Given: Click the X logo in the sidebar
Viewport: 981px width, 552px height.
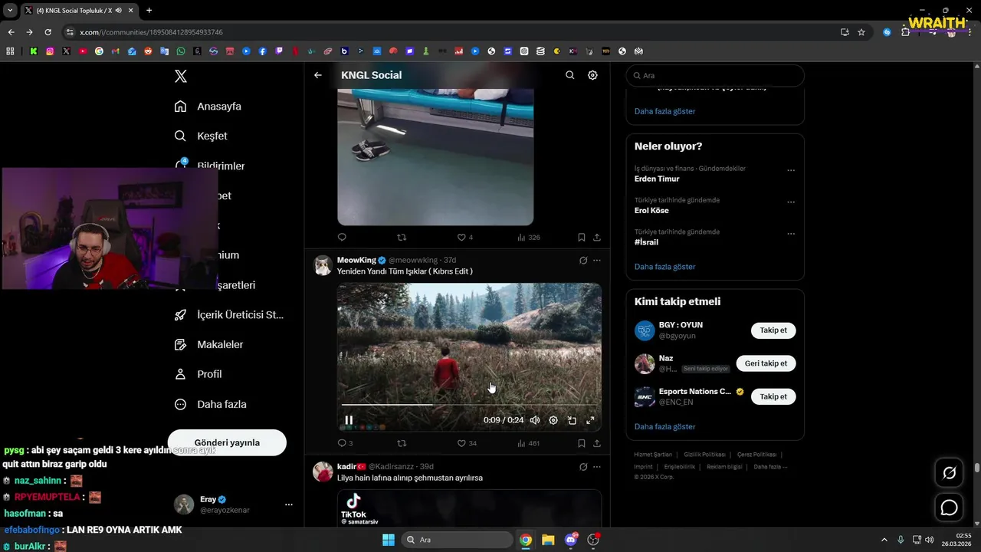Looking at the screenshot, I should (x=181, y=76).
